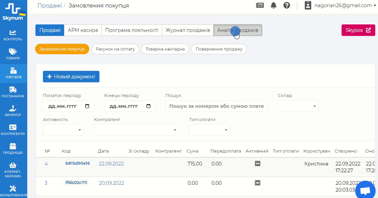The height and width of the screenshot is (198, 378).
Task: Toggle the Активний status for order 3
Action: 257,183
